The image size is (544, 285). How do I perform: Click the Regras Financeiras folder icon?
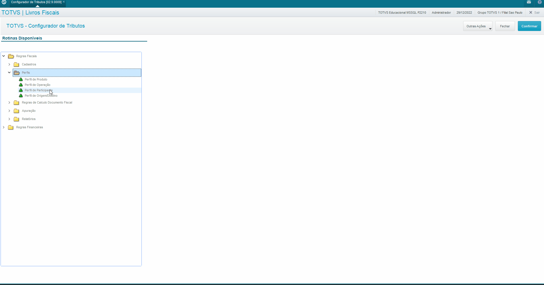(11, 127)
